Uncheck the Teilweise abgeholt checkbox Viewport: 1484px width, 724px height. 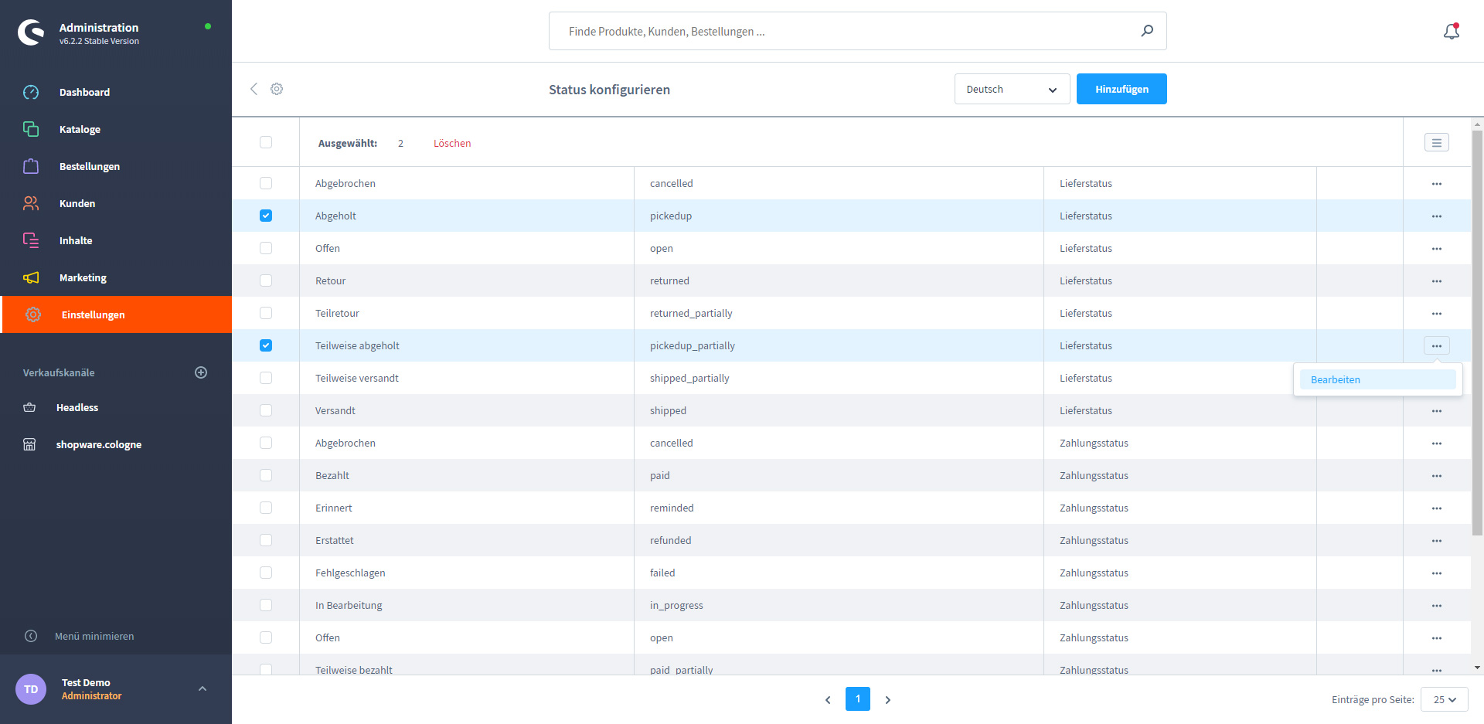click(266, 345)
